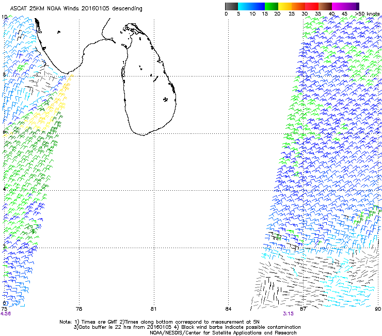Click the '15' legend scale label
382x336 pixels.
coord(265,13)
